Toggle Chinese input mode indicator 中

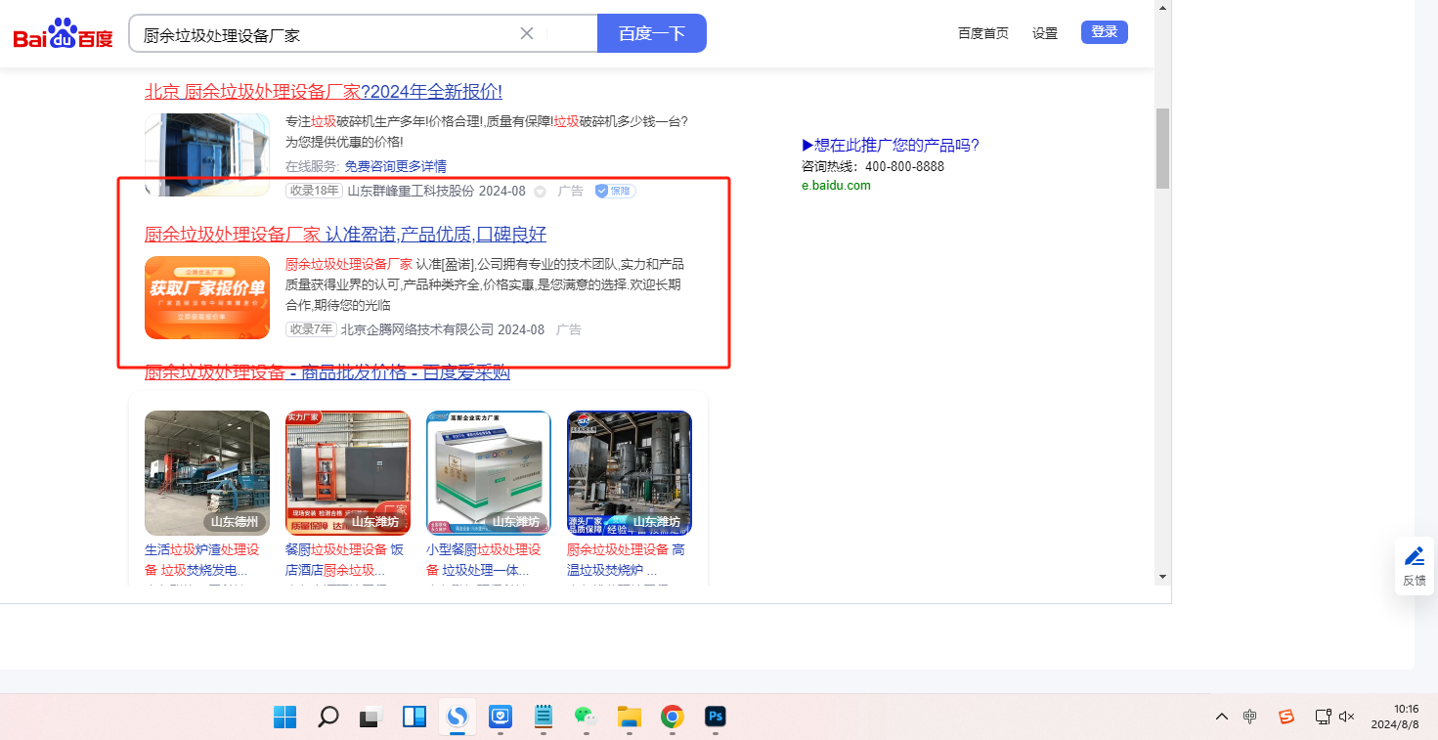click(1249, 717)
